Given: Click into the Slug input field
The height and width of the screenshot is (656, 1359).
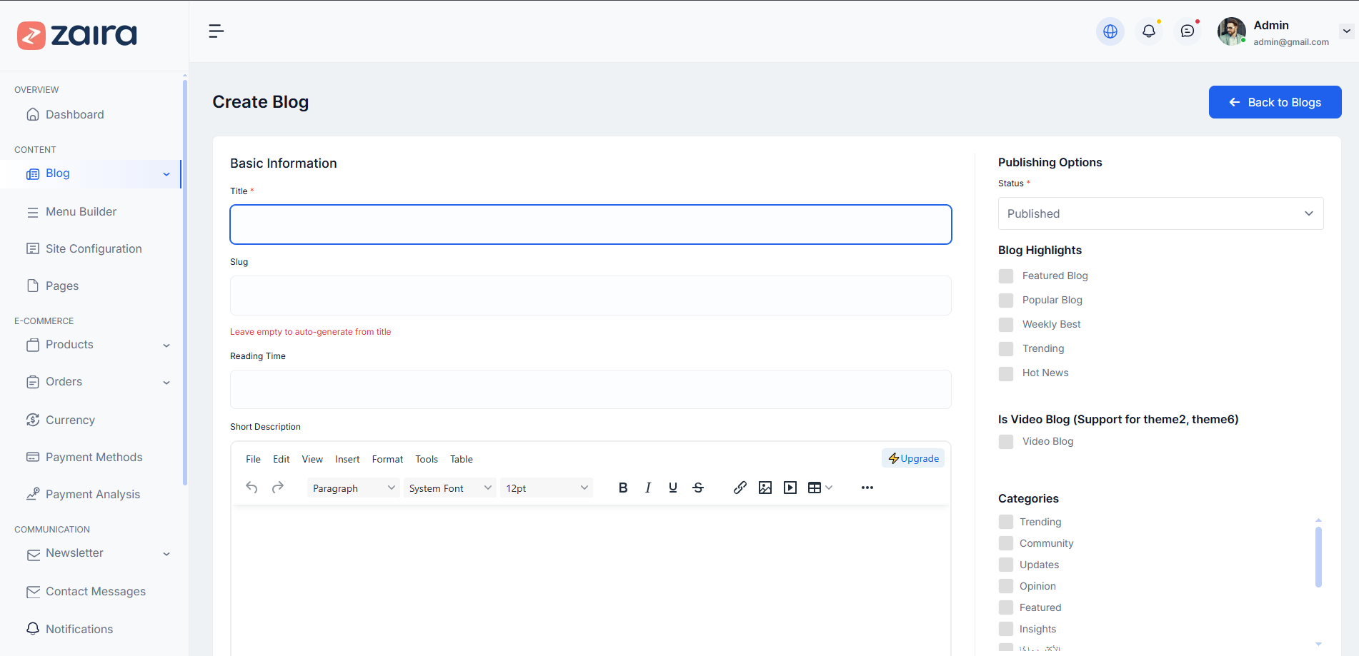Looking at the screenshot, I should tap(590, 296).
